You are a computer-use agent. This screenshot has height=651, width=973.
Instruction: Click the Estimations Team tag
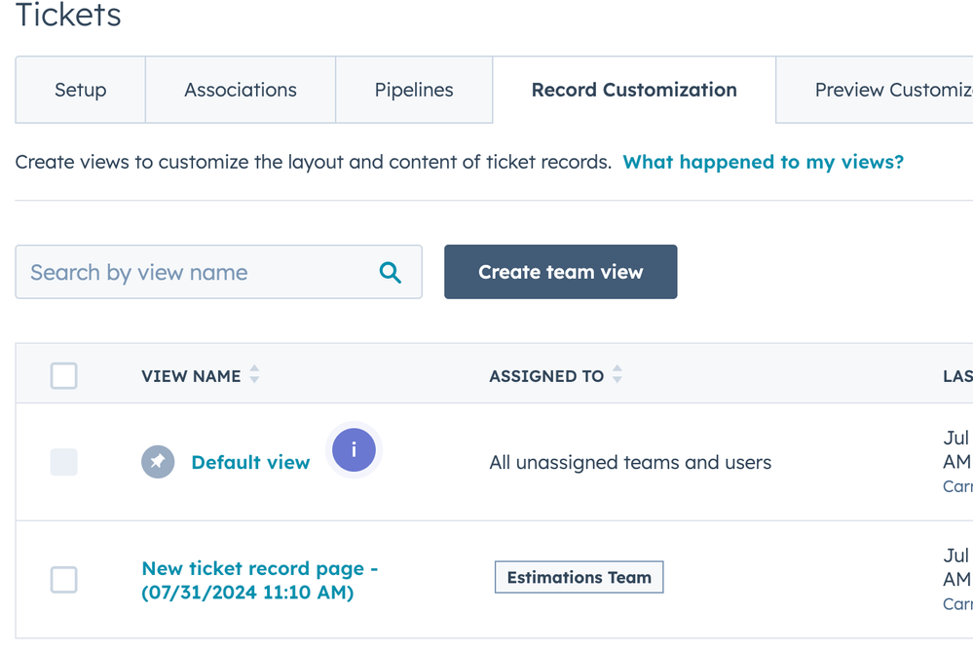point(579,577)
